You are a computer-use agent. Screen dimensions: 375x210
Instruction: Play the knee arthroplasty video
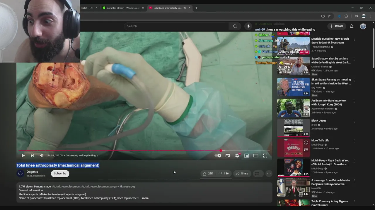click(x=23, y=156)
